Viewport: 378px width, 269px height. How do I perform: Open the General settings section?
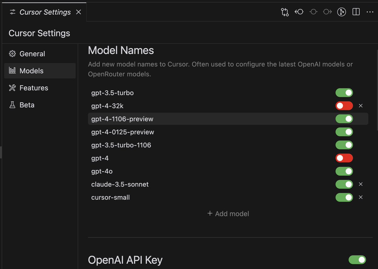coord(40,54)
